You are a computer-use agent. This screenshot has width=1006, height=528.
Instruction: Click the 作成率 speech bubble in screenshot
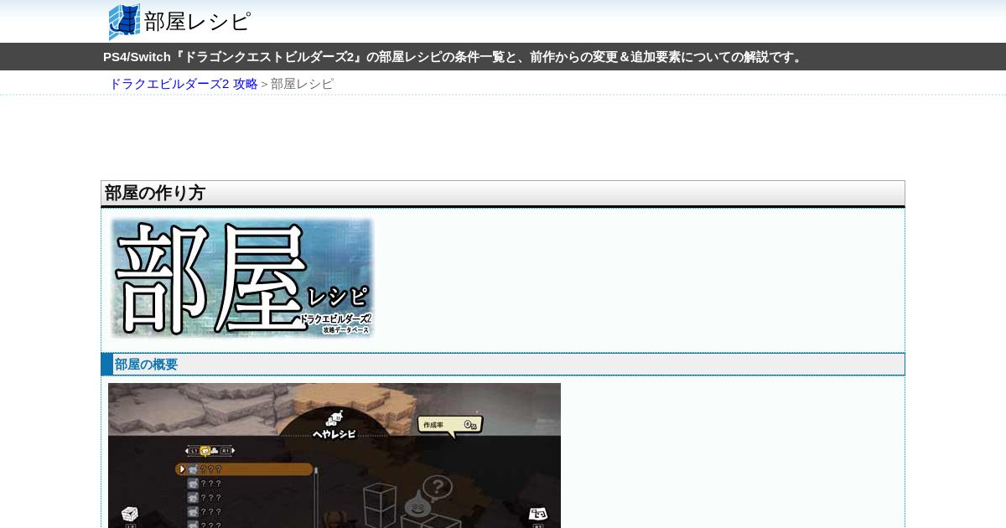(x=450, y=426)
